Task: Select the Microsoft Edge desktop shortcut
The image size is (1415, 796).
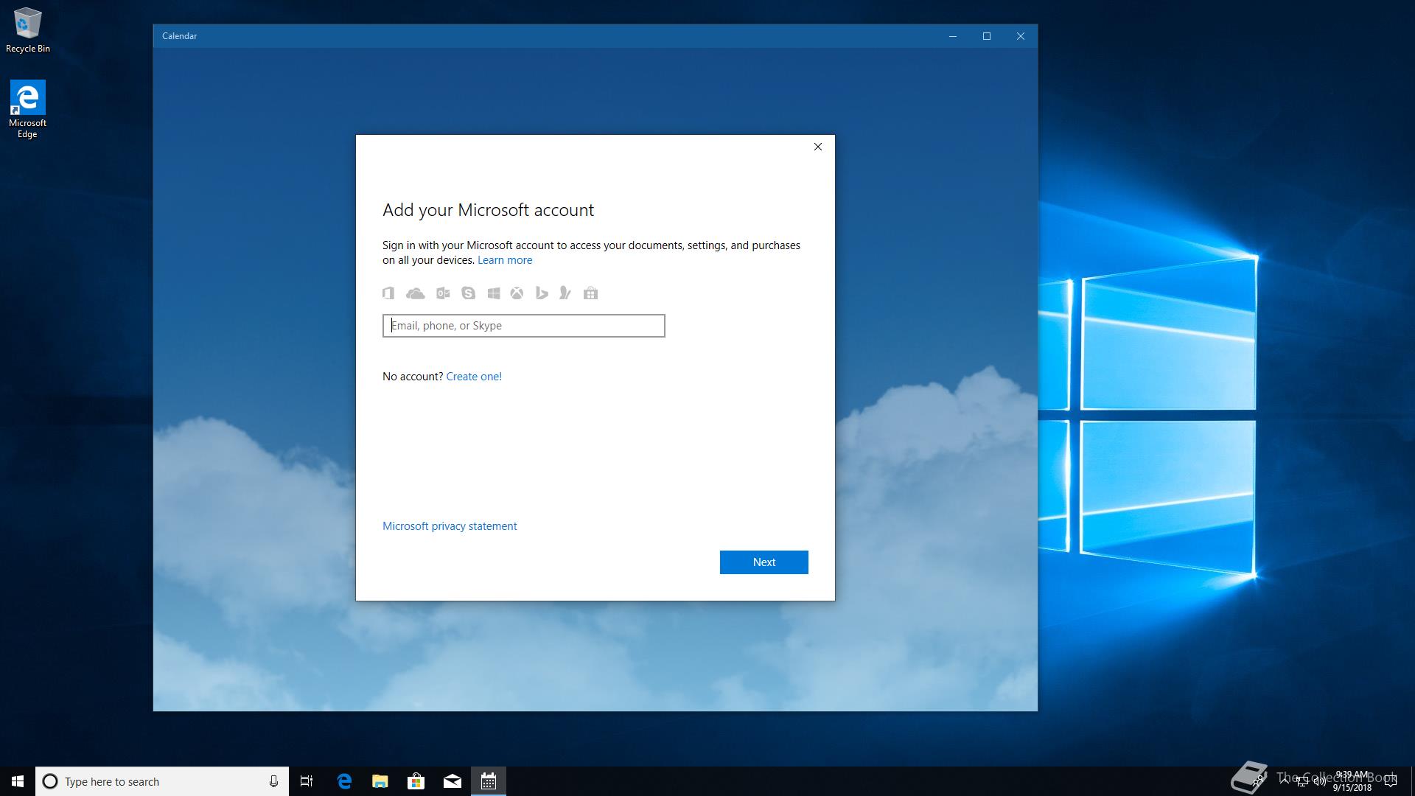Action: (27, 108)
